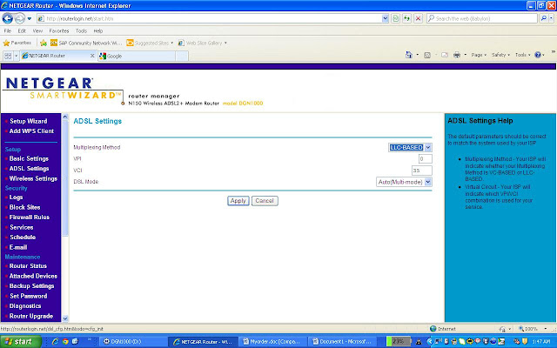Open Add WPS Client link
This screenshot has height=348, width=557.
[x=31, y=131]
